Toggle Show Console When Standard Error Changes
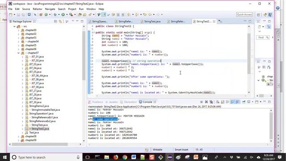The image size is (286, 161). click(x=237, y=102)
